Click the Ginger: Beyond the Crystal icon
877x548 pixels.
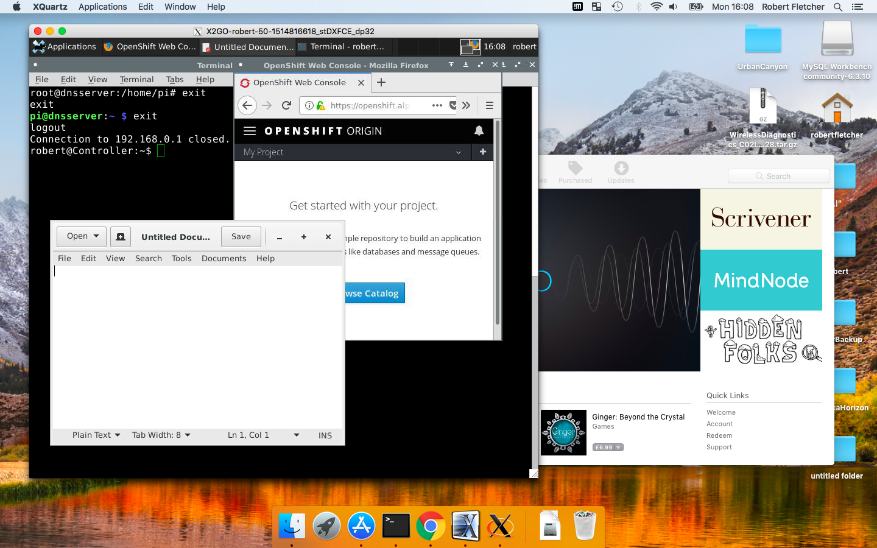[563, 432]
